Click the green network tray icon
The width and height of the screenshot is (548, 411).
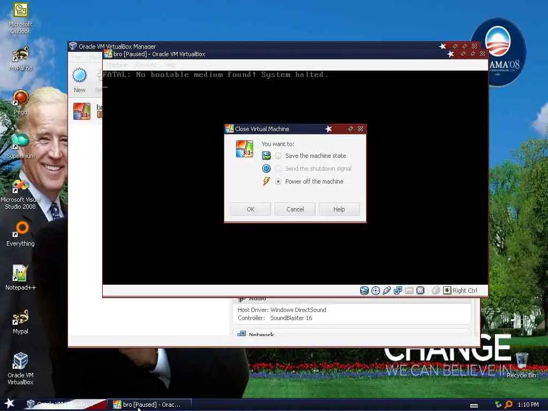[498, 405]
